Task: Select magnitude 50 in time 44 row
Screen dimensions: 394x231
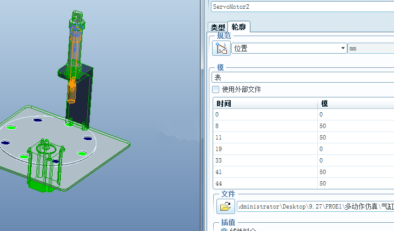Action: pos(356,183)
